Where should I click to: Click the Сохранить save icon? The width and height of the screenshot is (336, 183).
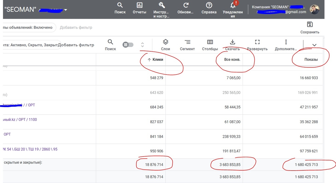coord(310,24)
